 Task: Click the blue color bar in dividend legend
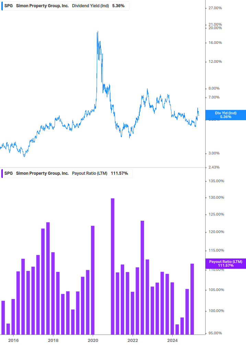click(x=2, y=6)
